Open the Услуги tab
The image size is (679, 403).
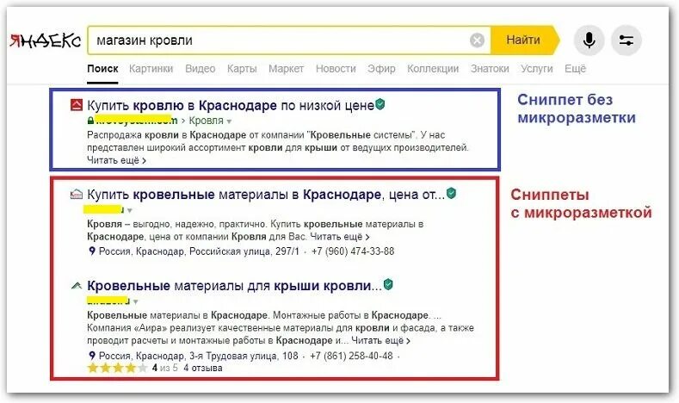pyautogui.click(x=536, y=69)
